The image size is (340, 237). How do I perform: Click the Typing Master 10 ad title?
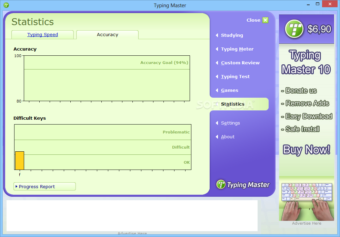[306, 62]
